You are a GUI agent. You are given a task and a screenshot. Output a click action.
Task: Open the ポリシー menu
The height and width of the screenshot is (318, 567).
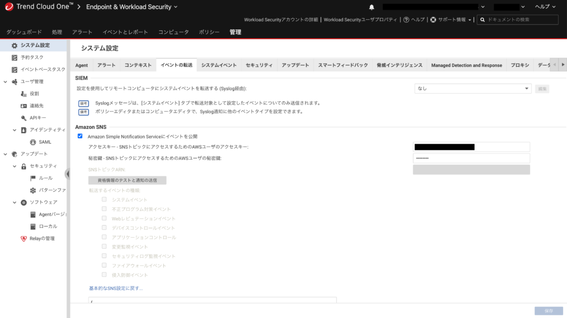coord(209,32)
